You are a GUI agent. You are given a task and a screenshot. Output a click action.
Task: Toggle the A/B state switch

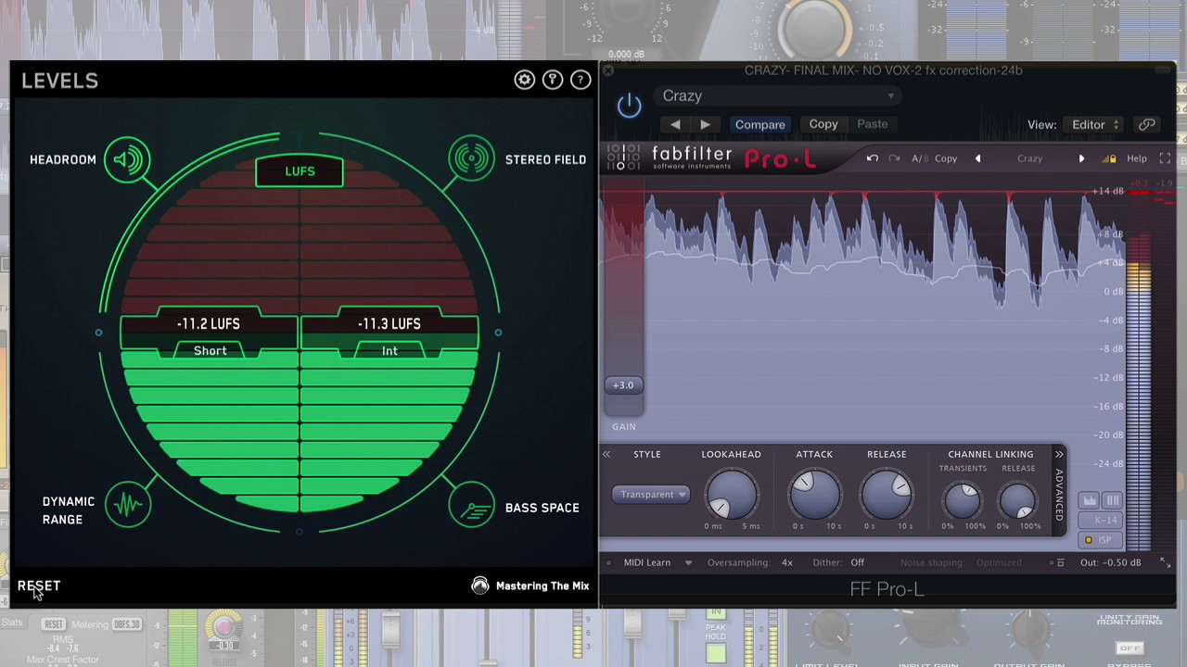[919, 158]
